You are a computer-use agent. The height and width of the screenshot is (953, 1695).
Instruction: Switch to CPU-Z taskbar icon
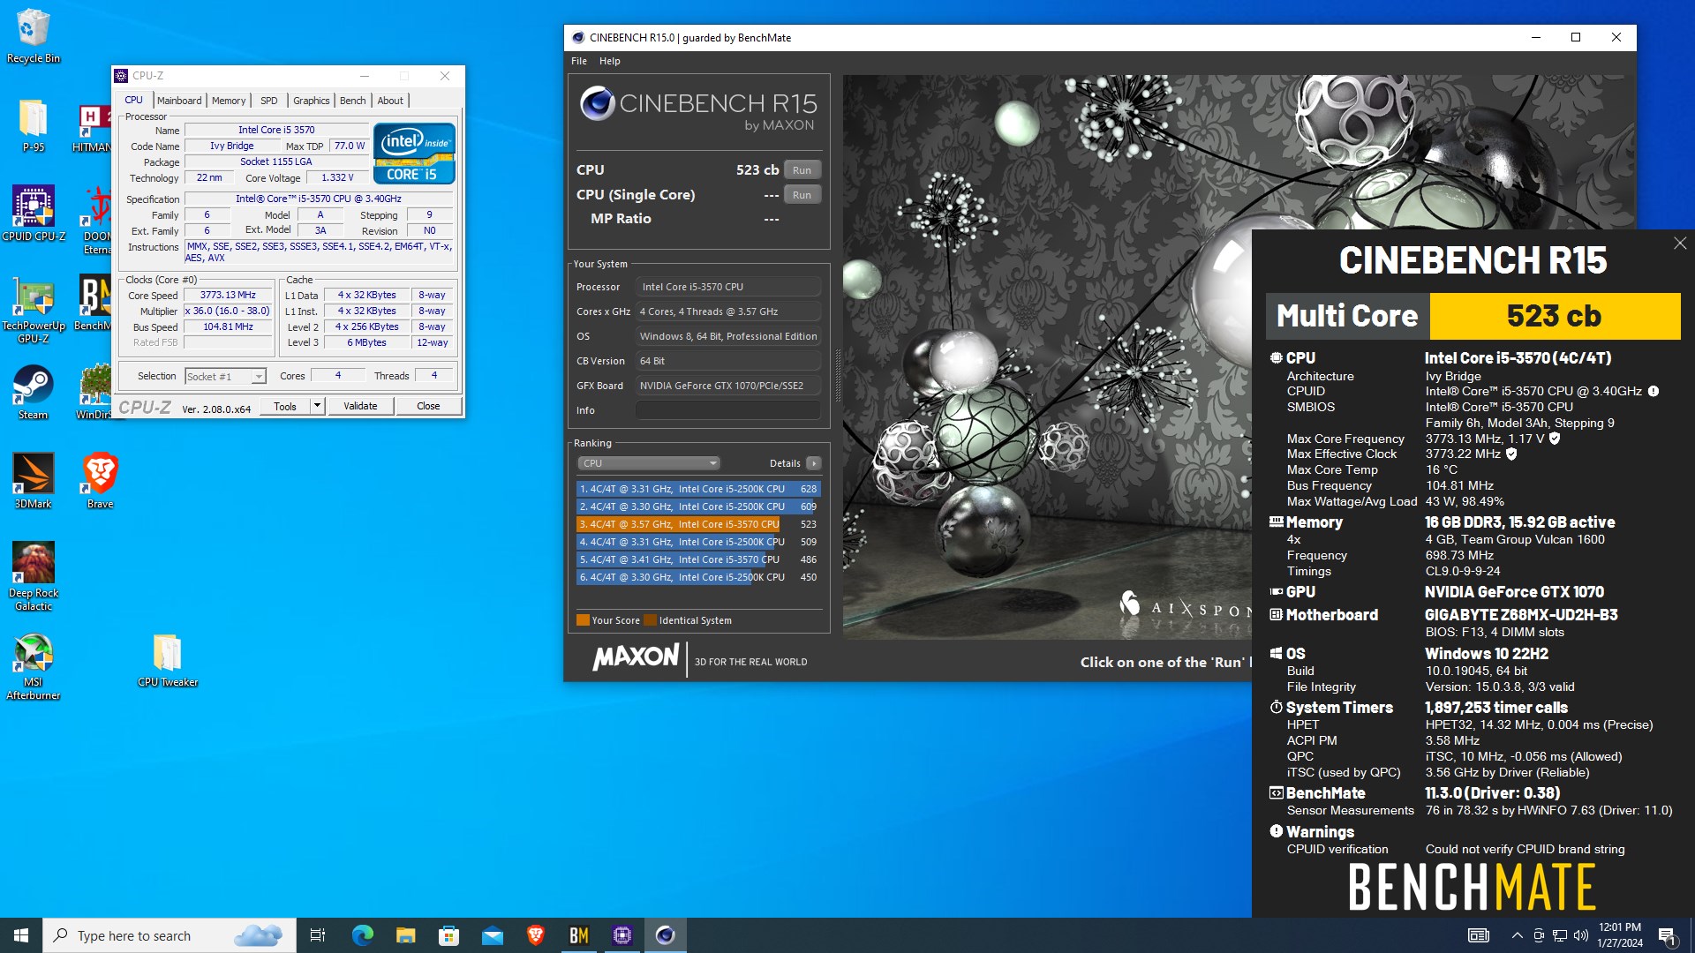[622, 935]
